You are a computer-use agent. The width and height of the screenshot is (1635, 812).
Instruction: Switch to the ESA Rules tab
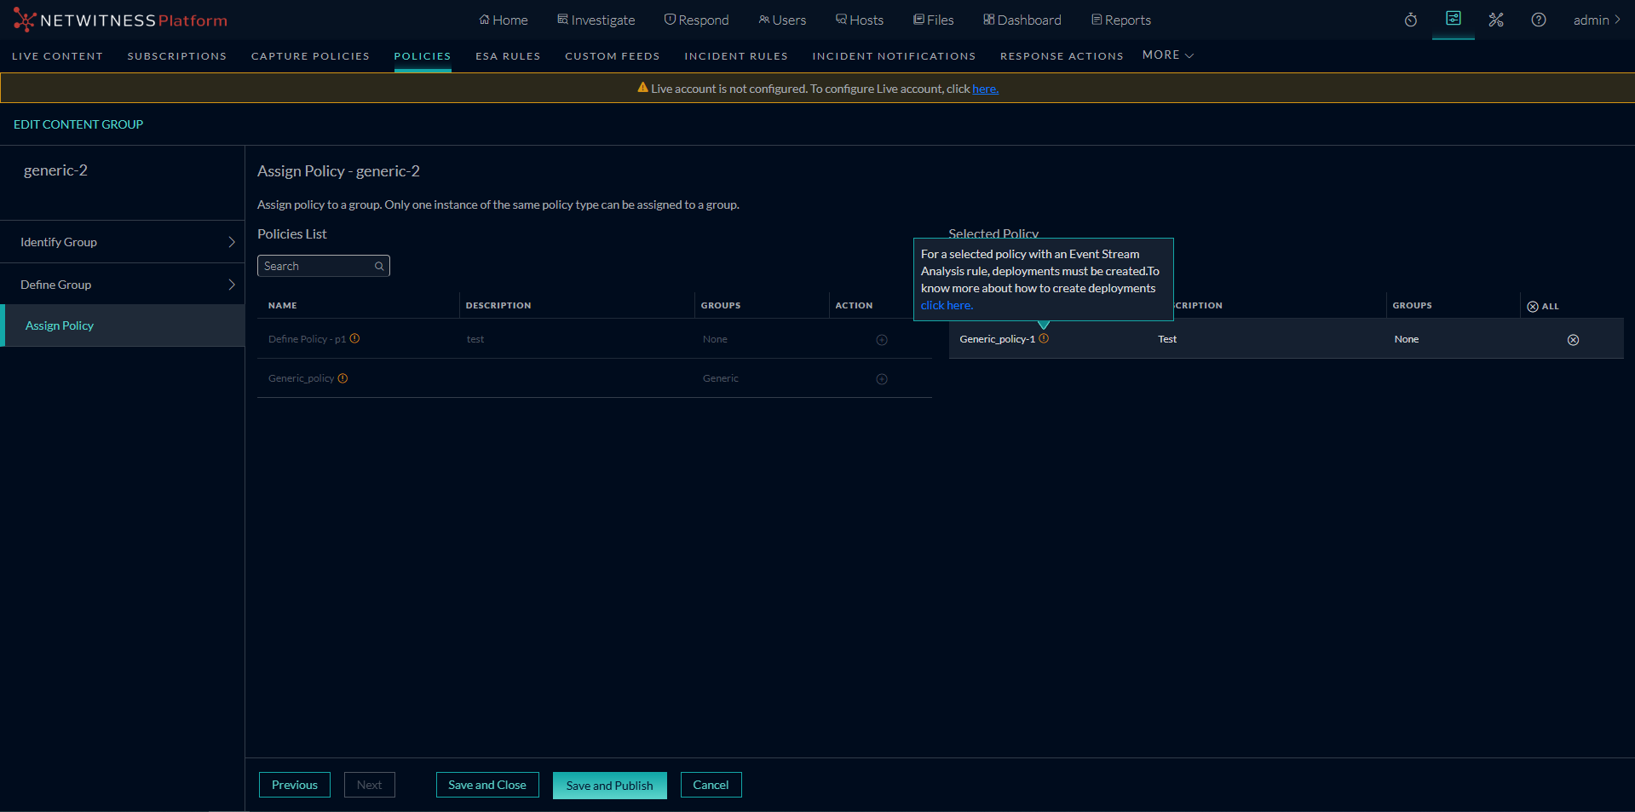pyautogui.click(x=508, y=56)
